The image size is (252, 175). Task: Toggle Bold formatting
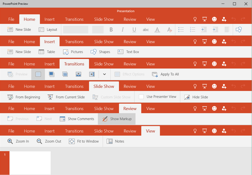pos(111,29)
